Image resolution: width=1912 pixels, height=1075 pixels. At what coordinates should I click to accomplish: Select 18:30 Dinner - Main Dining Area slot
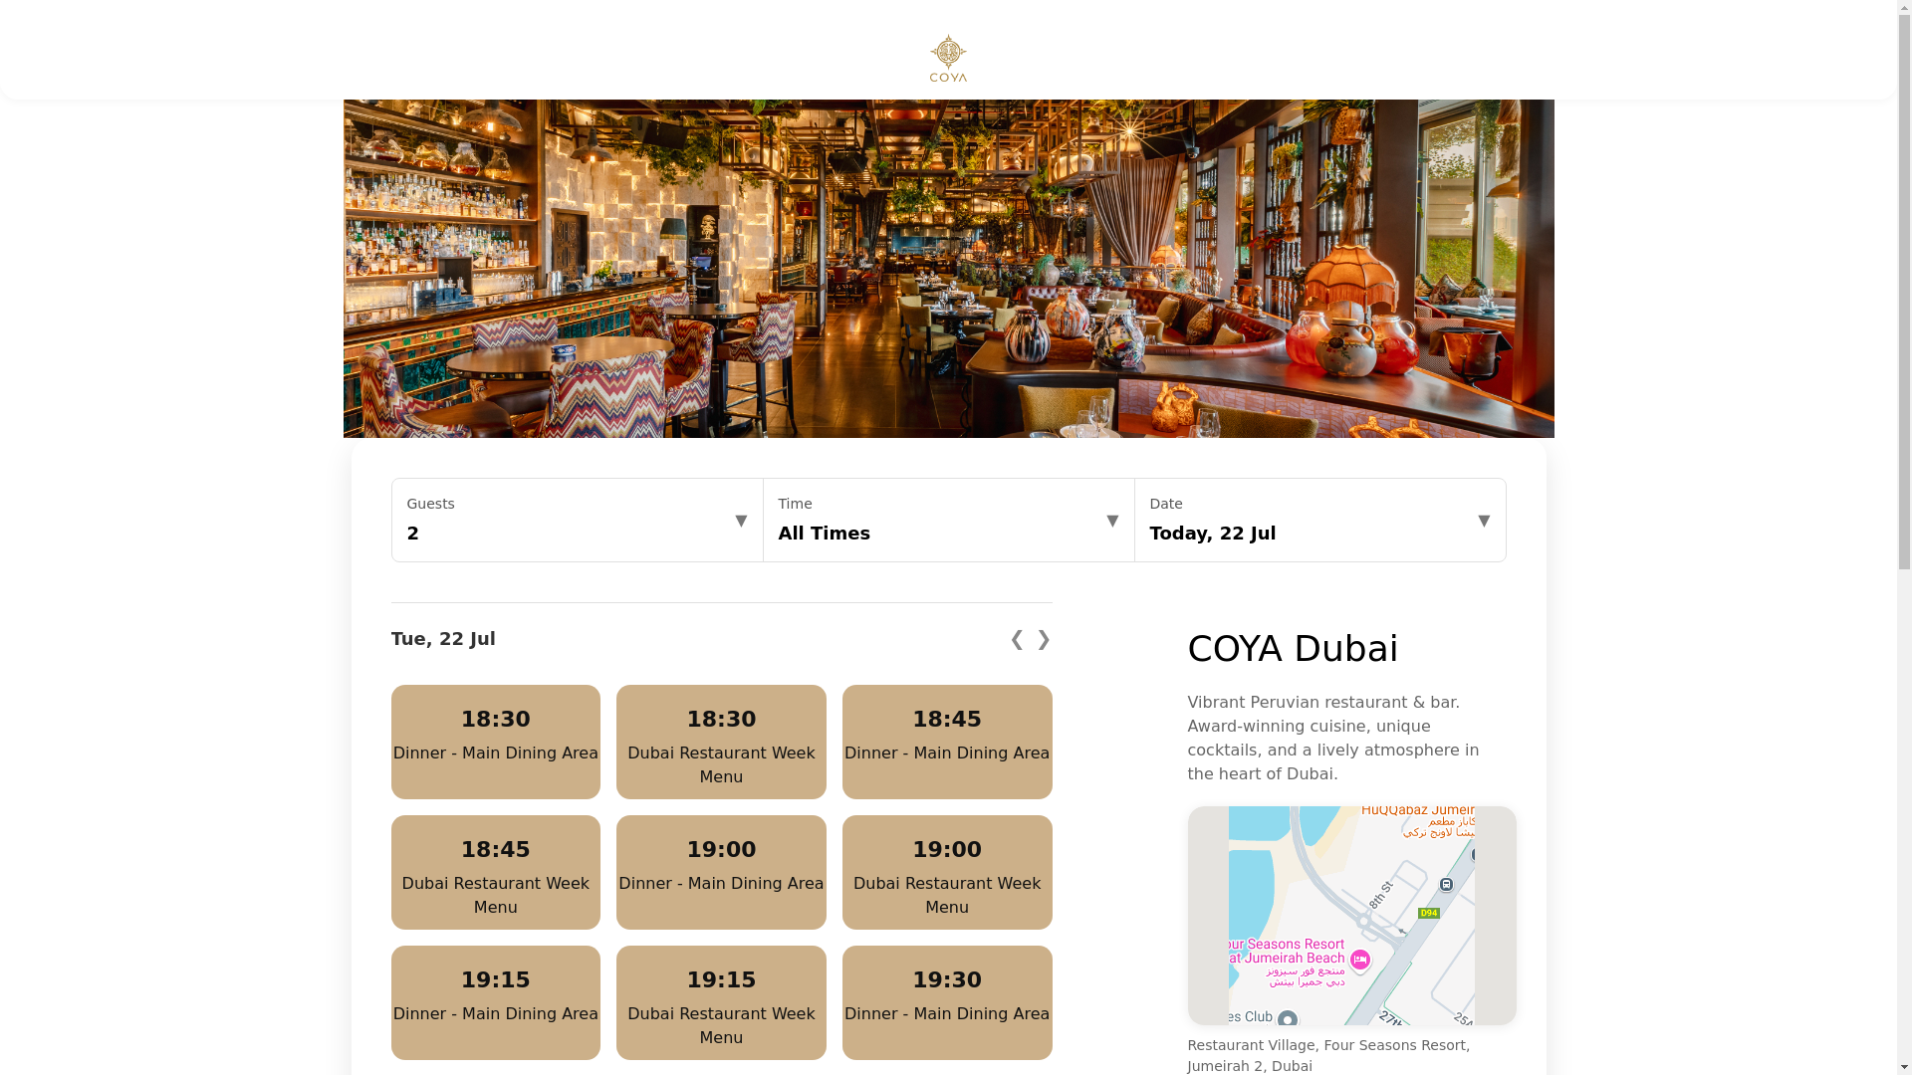[495, 742]
